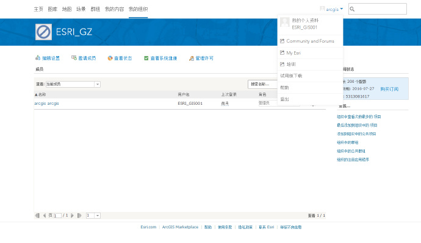Open the 群组 tab

point(95,9)
